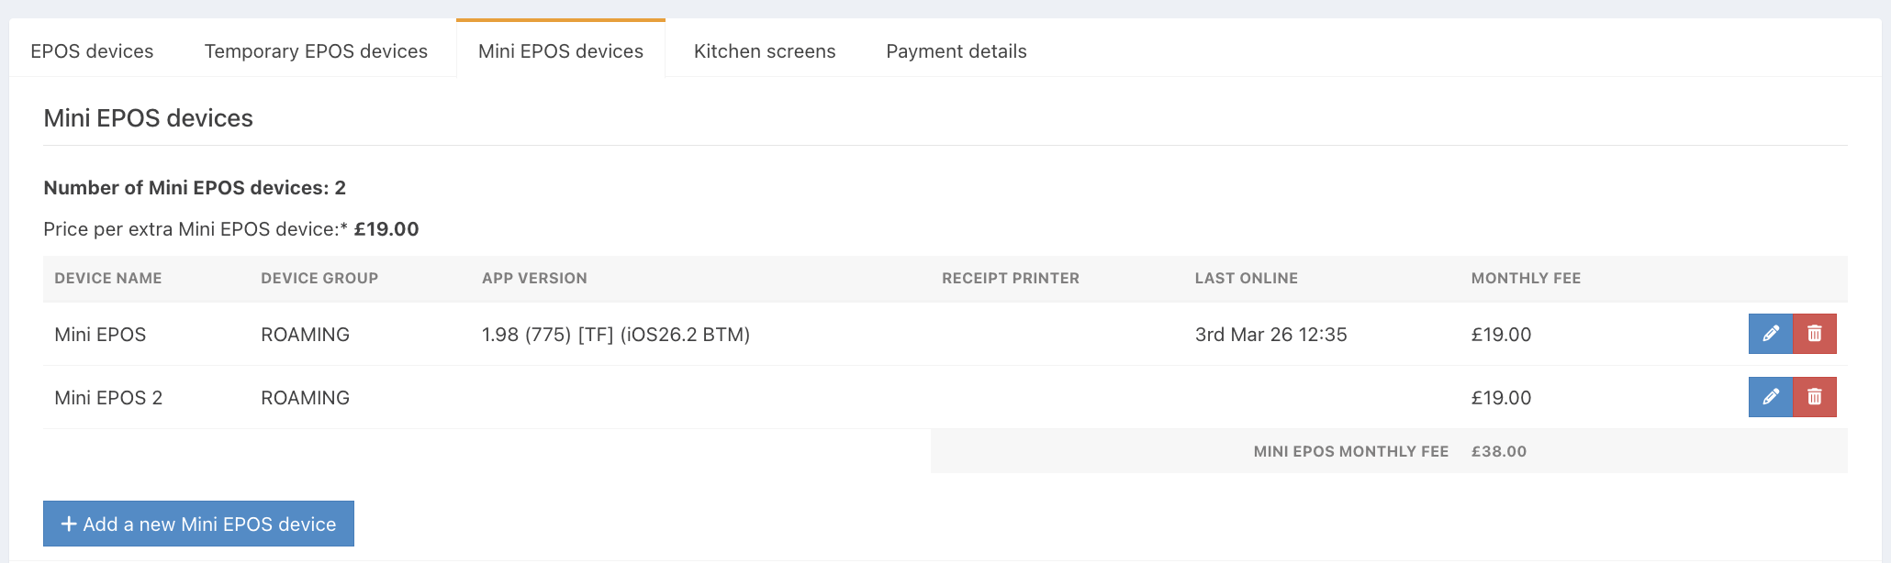Click the Monthly Fee column header
1891x563 pixels.
1526,279
